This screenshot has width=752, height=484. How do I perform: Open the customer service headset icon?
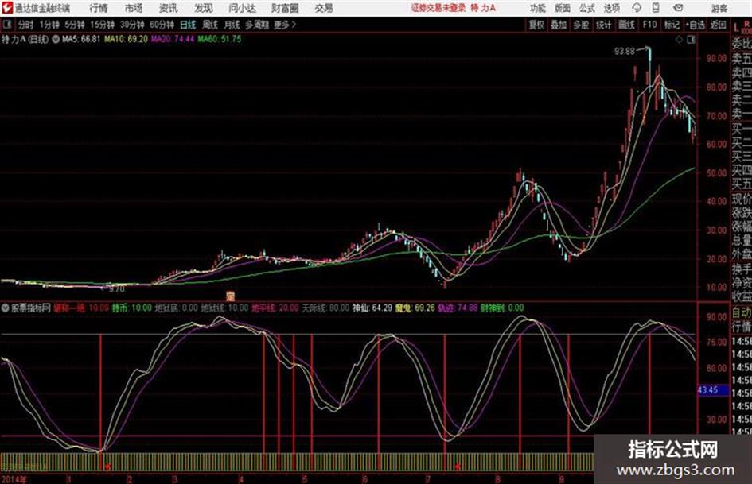[637, 8]
